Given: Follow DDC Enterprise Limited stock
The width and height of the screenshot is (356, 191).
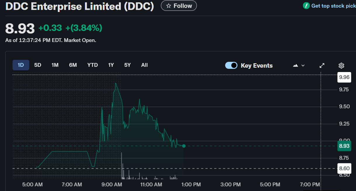Looking at the screenshot, I should coord(179,6).
